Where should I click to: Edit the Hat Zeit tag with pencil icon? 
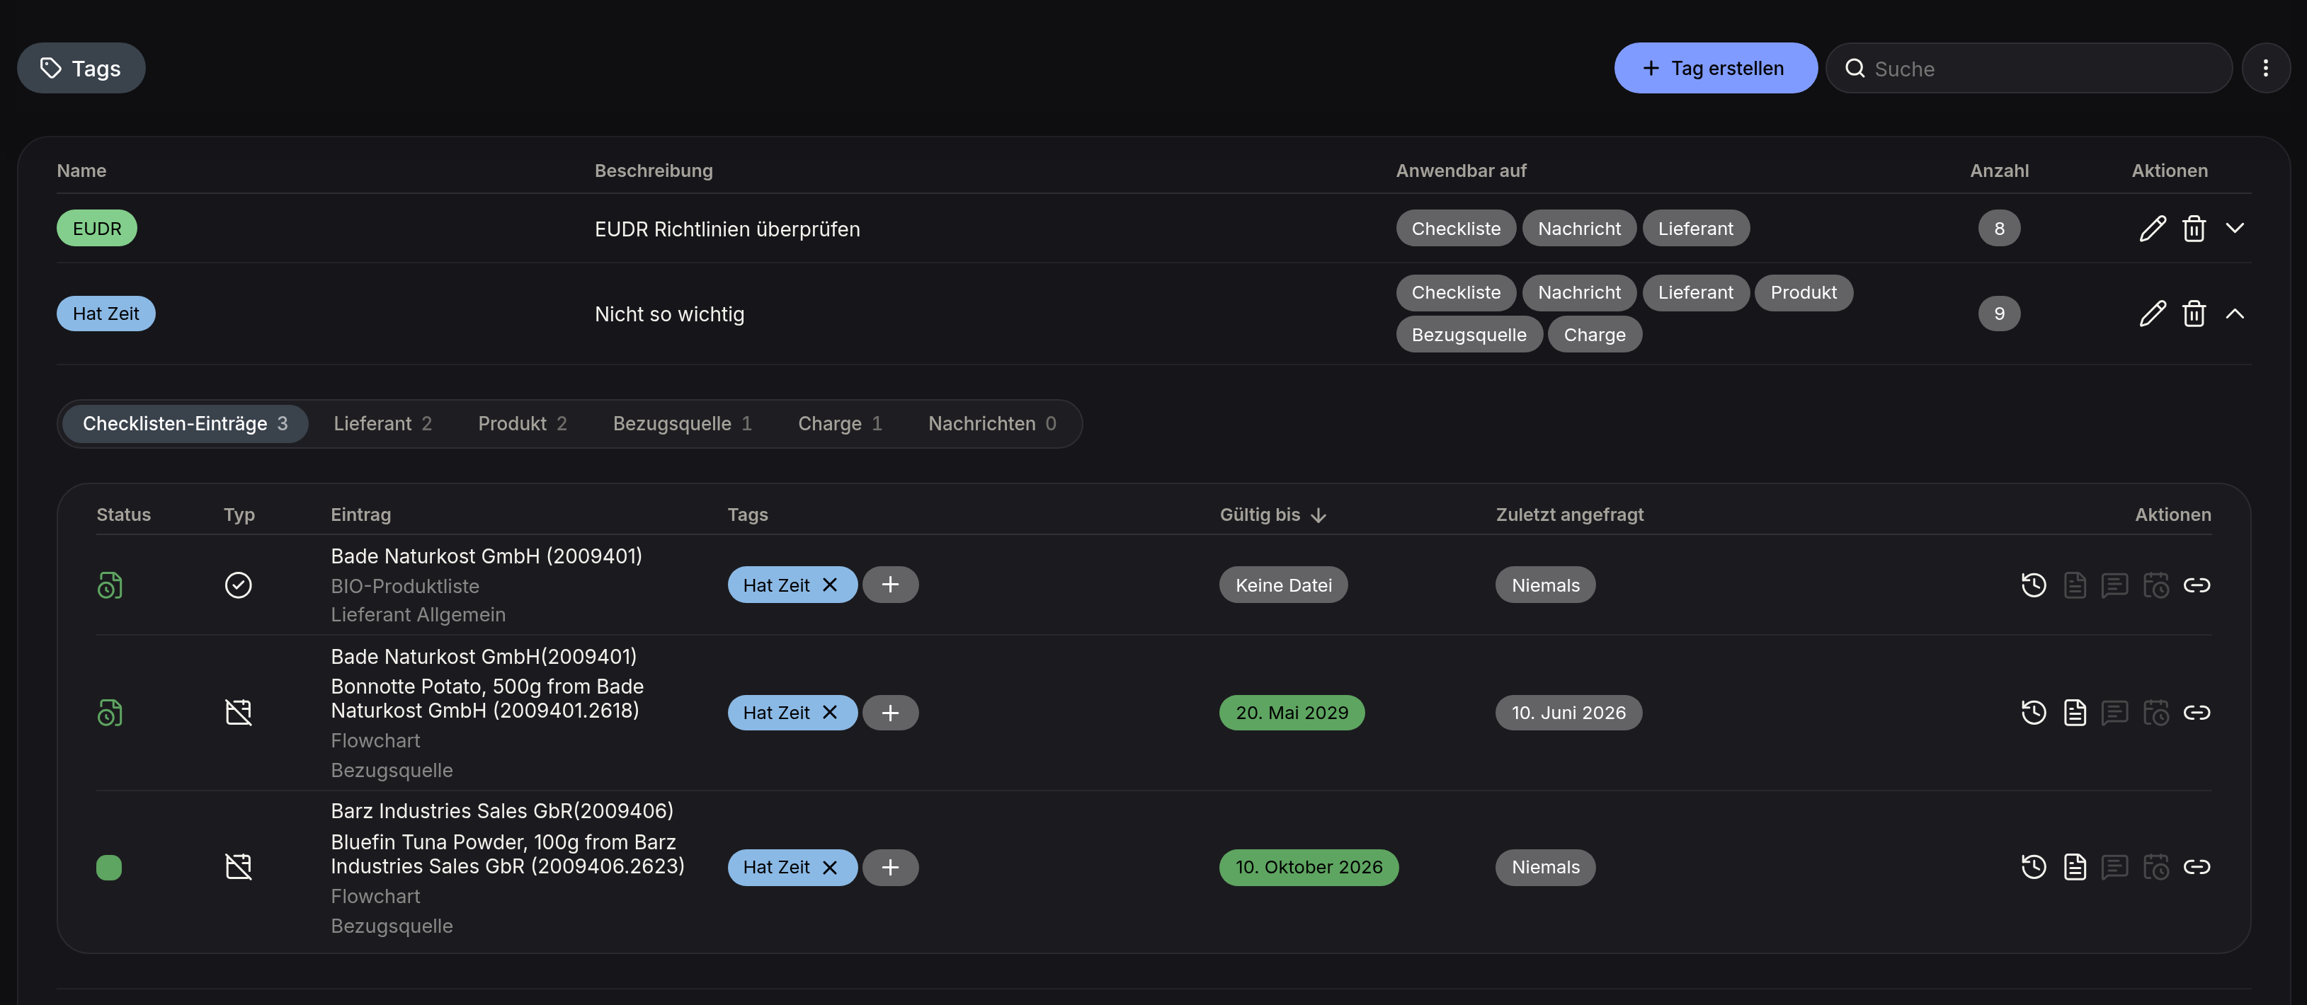[2152, 314]
